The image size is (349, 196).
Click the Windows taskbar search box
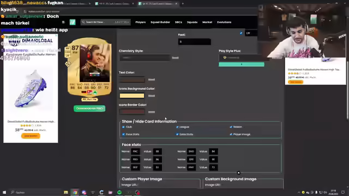click(x=35, y=192)
